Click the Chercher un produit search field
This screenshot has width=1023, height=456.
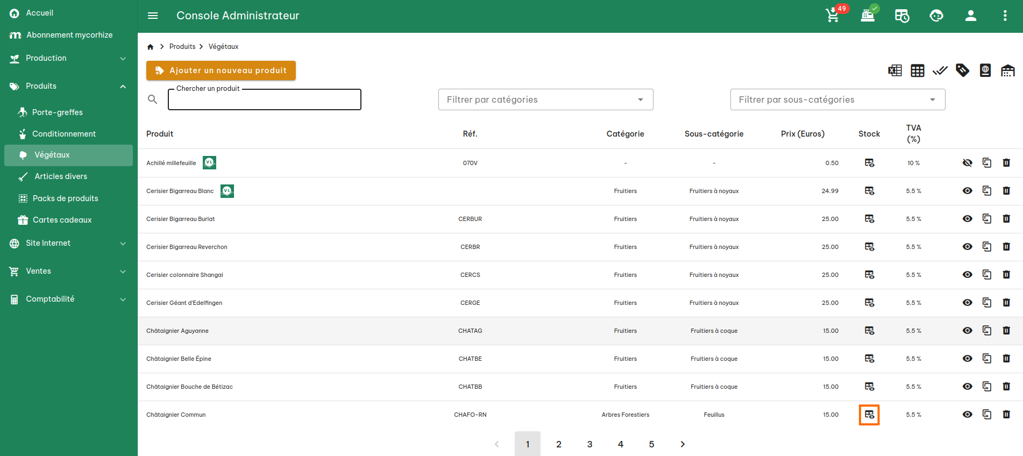tap(264, 100)
